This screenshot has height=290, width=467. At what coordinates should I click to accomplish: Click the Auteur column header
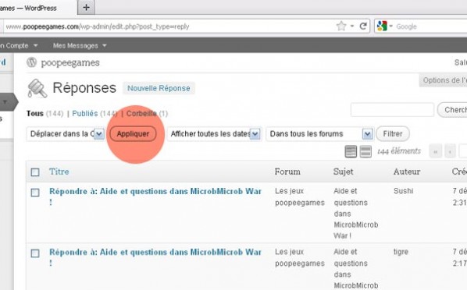407,172
